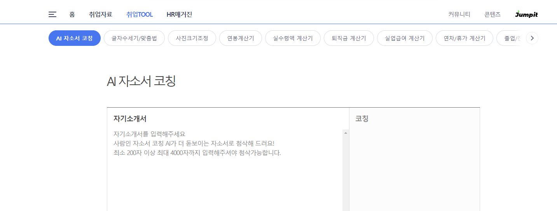The width and height of the screenshot is (557, 211).
Task: Select 실업급여 계산기 tab
Action: click(405, 38)
